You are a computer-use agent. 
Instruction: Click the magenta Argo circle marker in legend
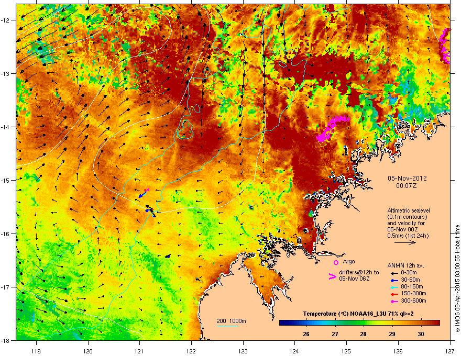336,262
